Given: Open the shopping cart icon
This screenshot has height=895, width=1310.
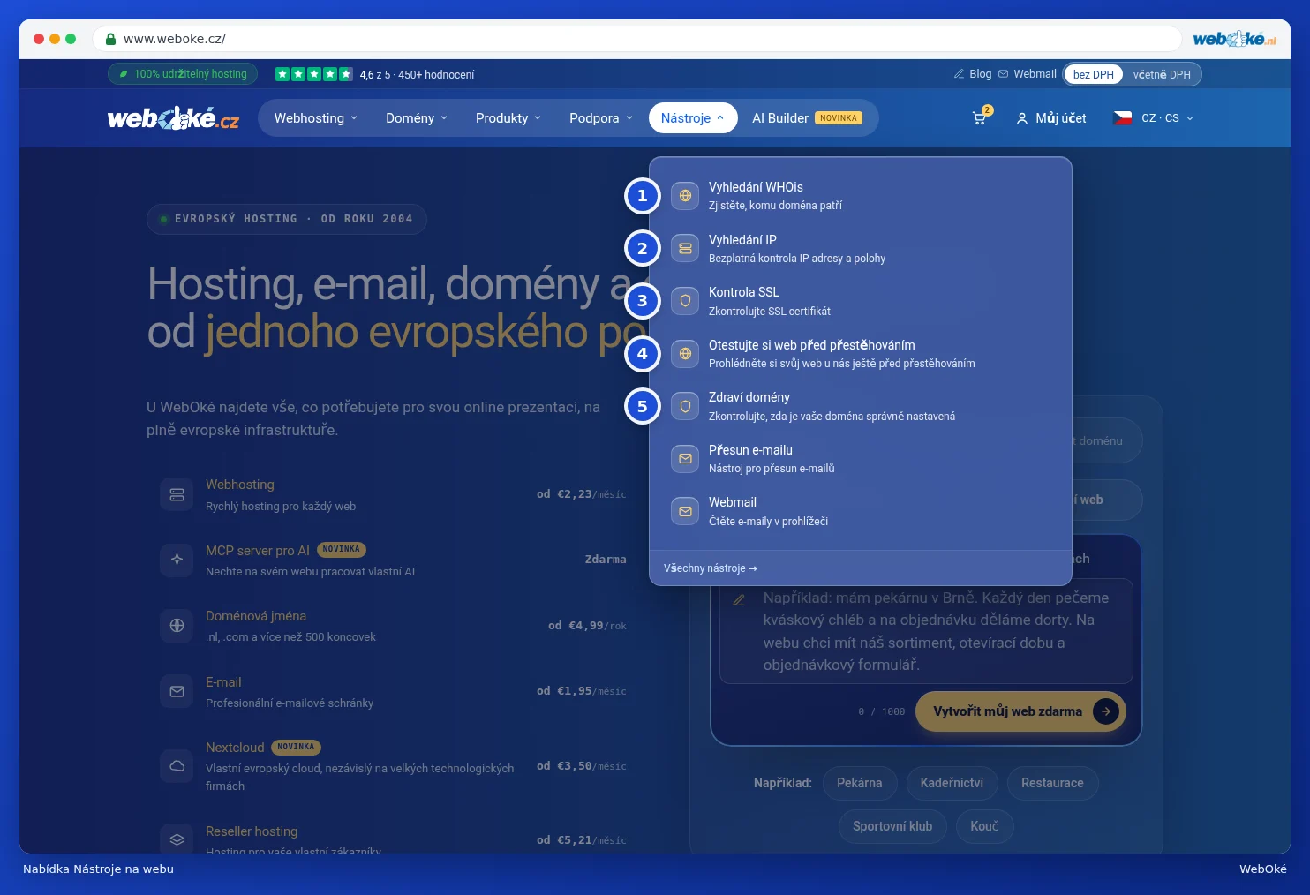Looking at the screenshot, I should point(980,117).
